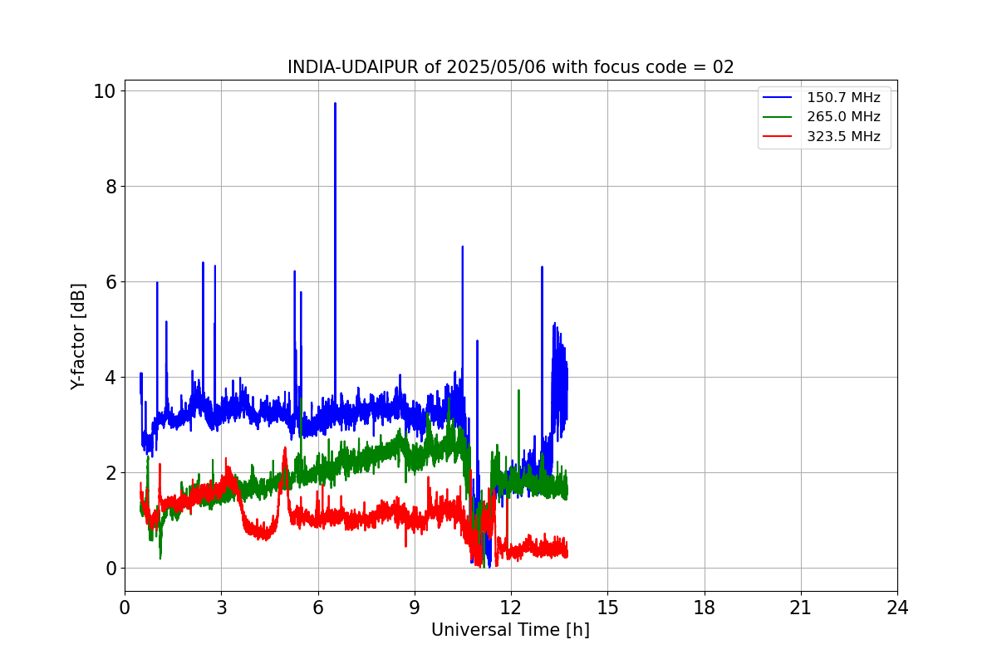
Task: Select the 323.5 MHz legend label
Action: (843, 137)
